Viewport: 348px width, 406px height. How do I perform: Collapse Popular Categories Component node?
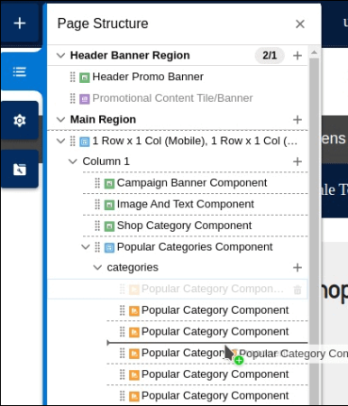86,247
